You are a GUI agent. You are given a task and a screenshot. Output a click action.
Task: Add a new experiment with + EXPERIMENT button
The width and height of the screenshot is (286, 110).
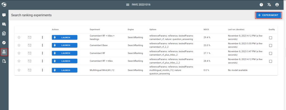(268, 15)
